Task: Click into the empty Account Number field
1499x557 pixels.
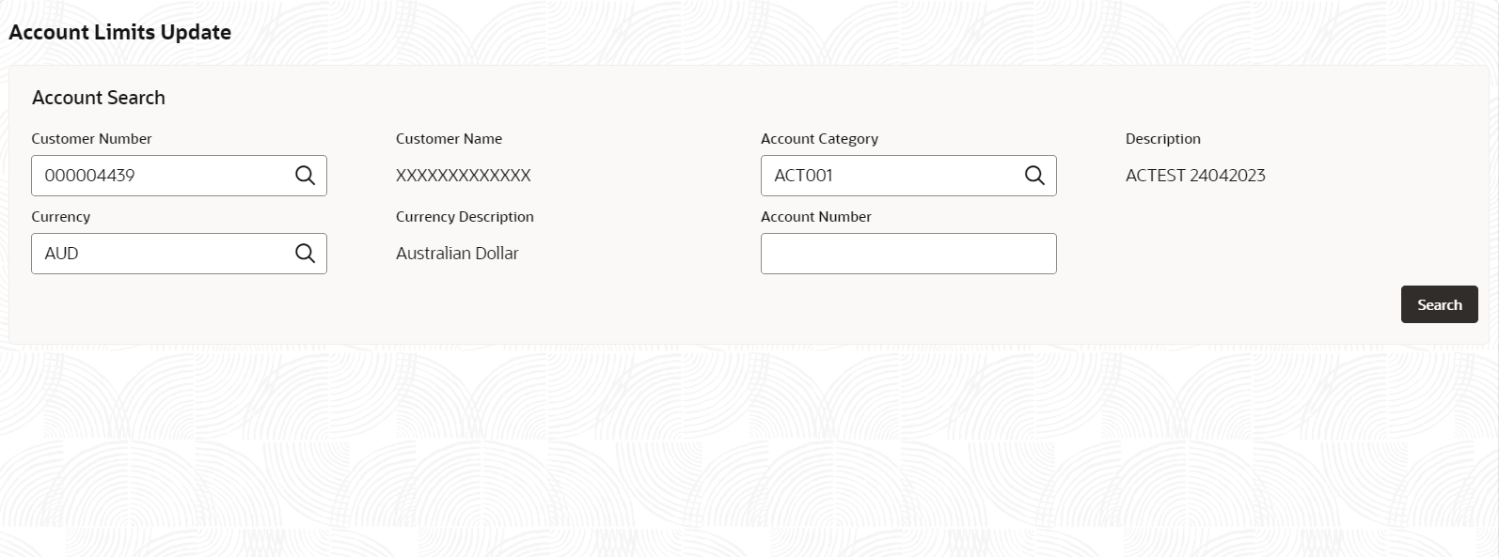Action: (x=908, y=254)
